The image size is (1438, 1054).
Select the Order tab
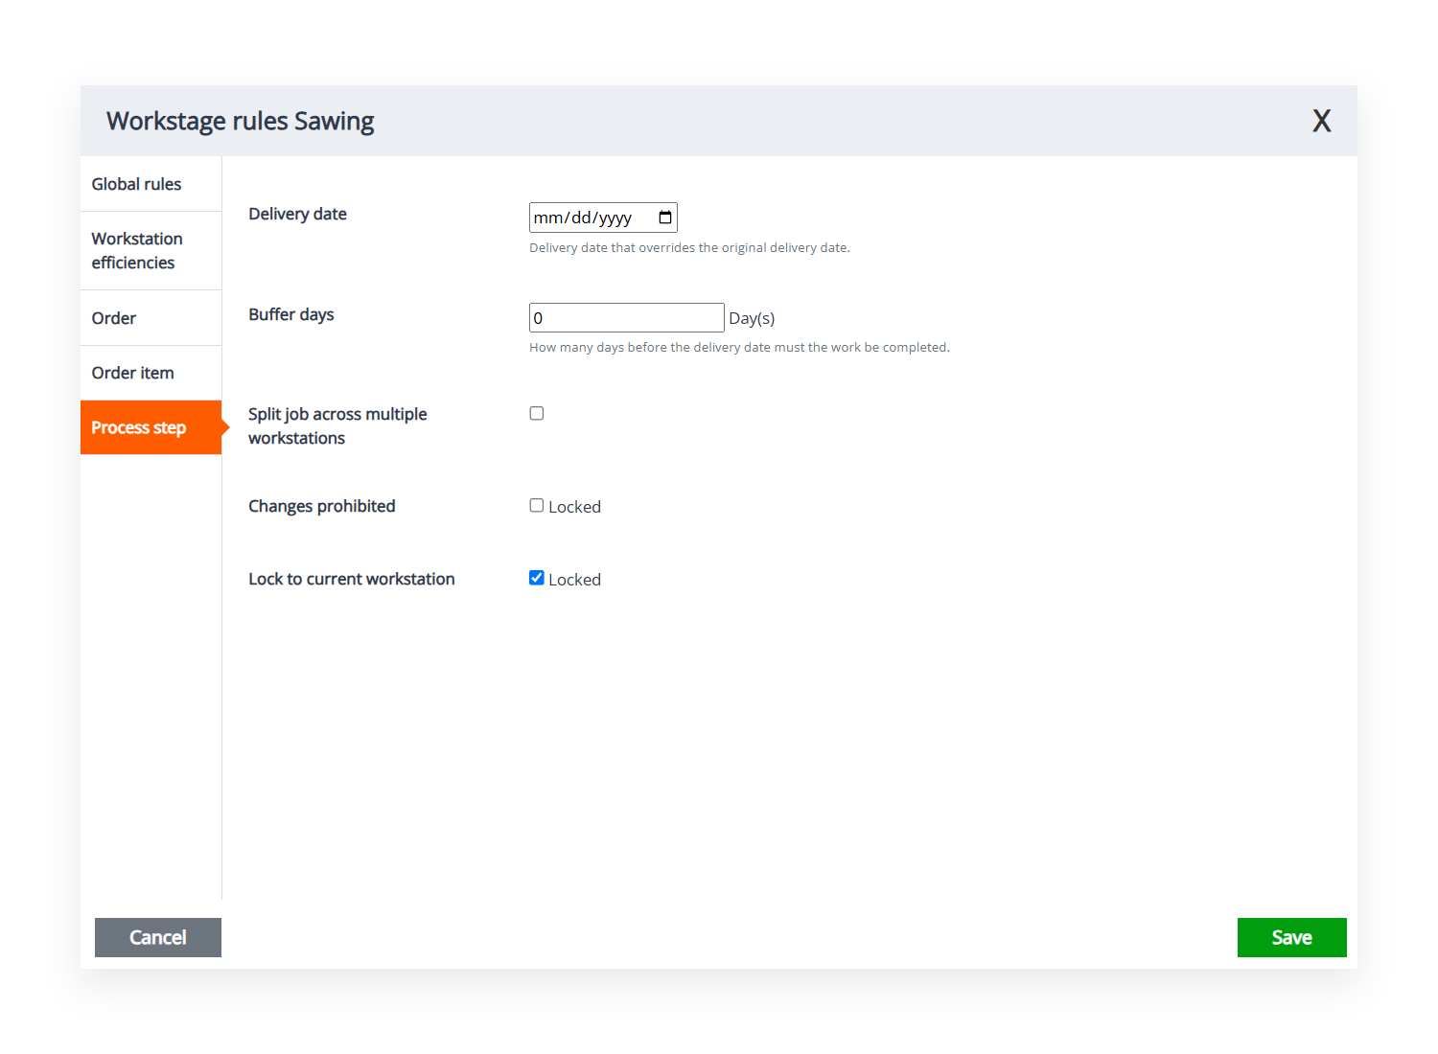point(113,317)
